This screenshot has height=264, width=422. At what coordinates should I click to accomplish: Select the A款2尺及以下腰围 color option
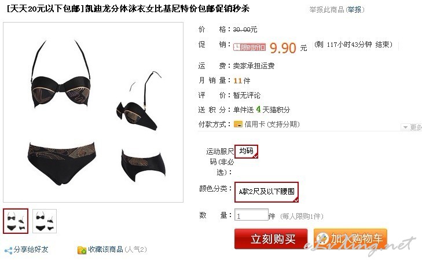point(266,192)
